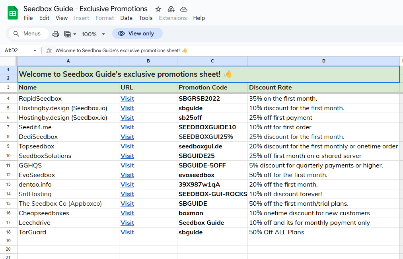Expand the filter views dropdown arrow
Viewport: 403px width, 259px height.
[74, 34]
